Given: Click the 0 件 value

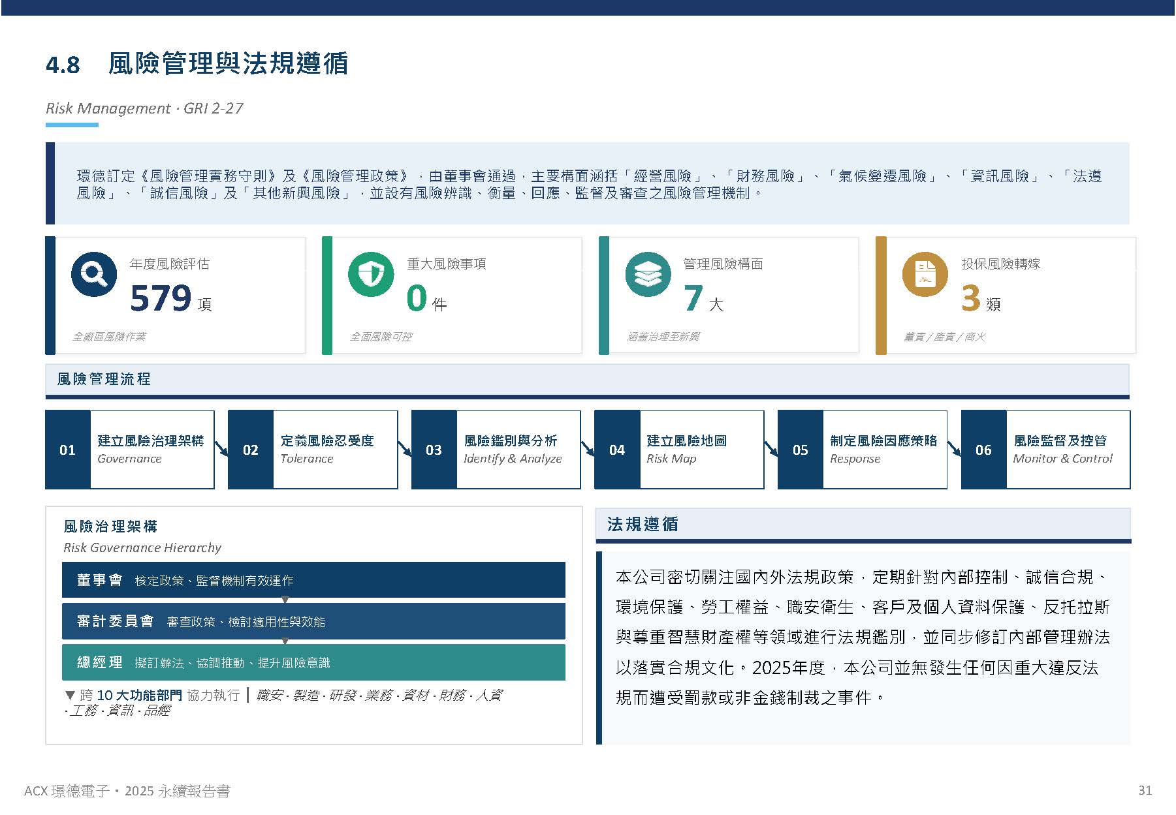Looking at the screenshot, I should (426, 299).
